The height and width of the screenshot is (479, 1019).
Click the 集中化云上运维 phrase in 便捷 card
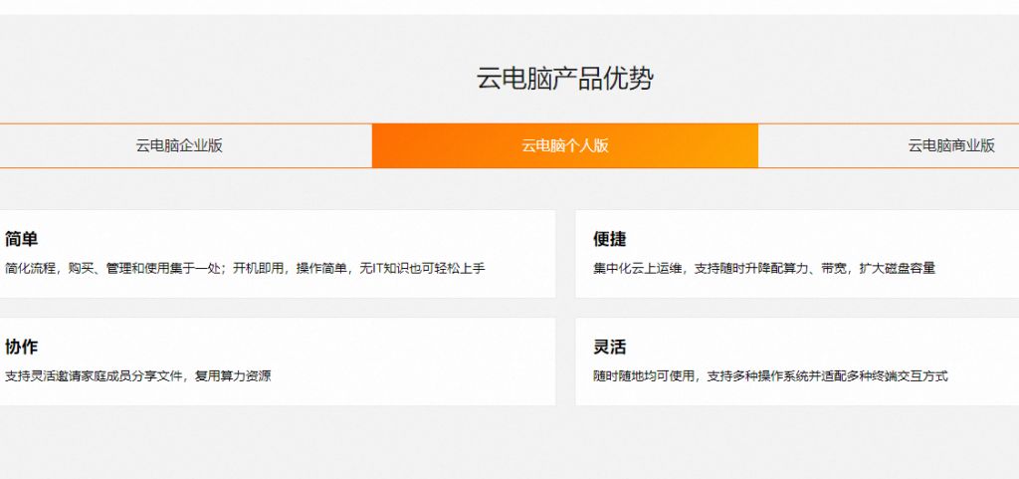tap(637, 268)
